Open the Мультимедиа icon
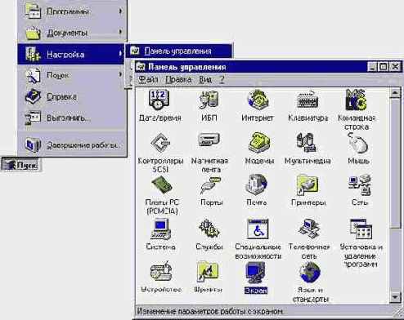404x320 pixels. click(x=307, y=143)
